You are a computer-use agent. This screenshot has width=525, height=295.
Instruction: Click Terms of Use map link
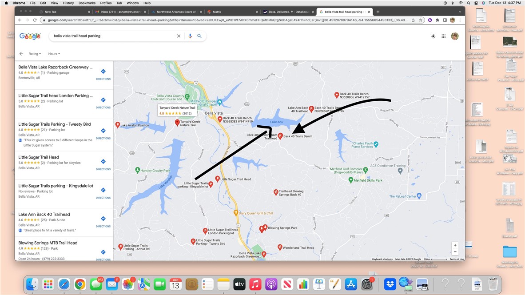pos(457,259)
